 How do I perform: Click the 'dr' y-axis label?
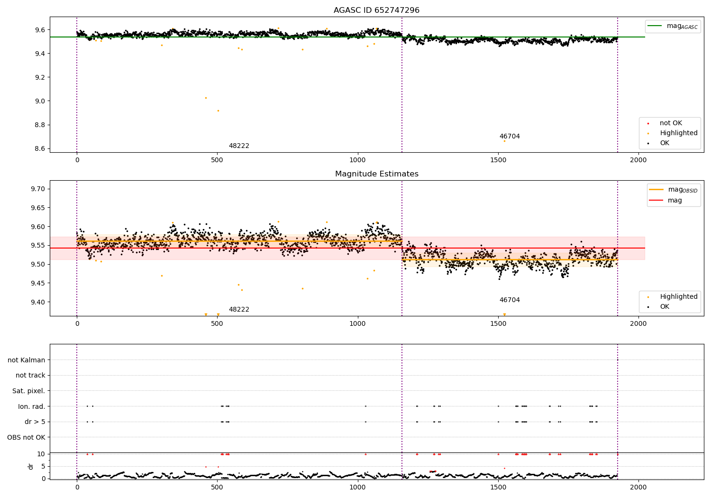coord(31,466)
